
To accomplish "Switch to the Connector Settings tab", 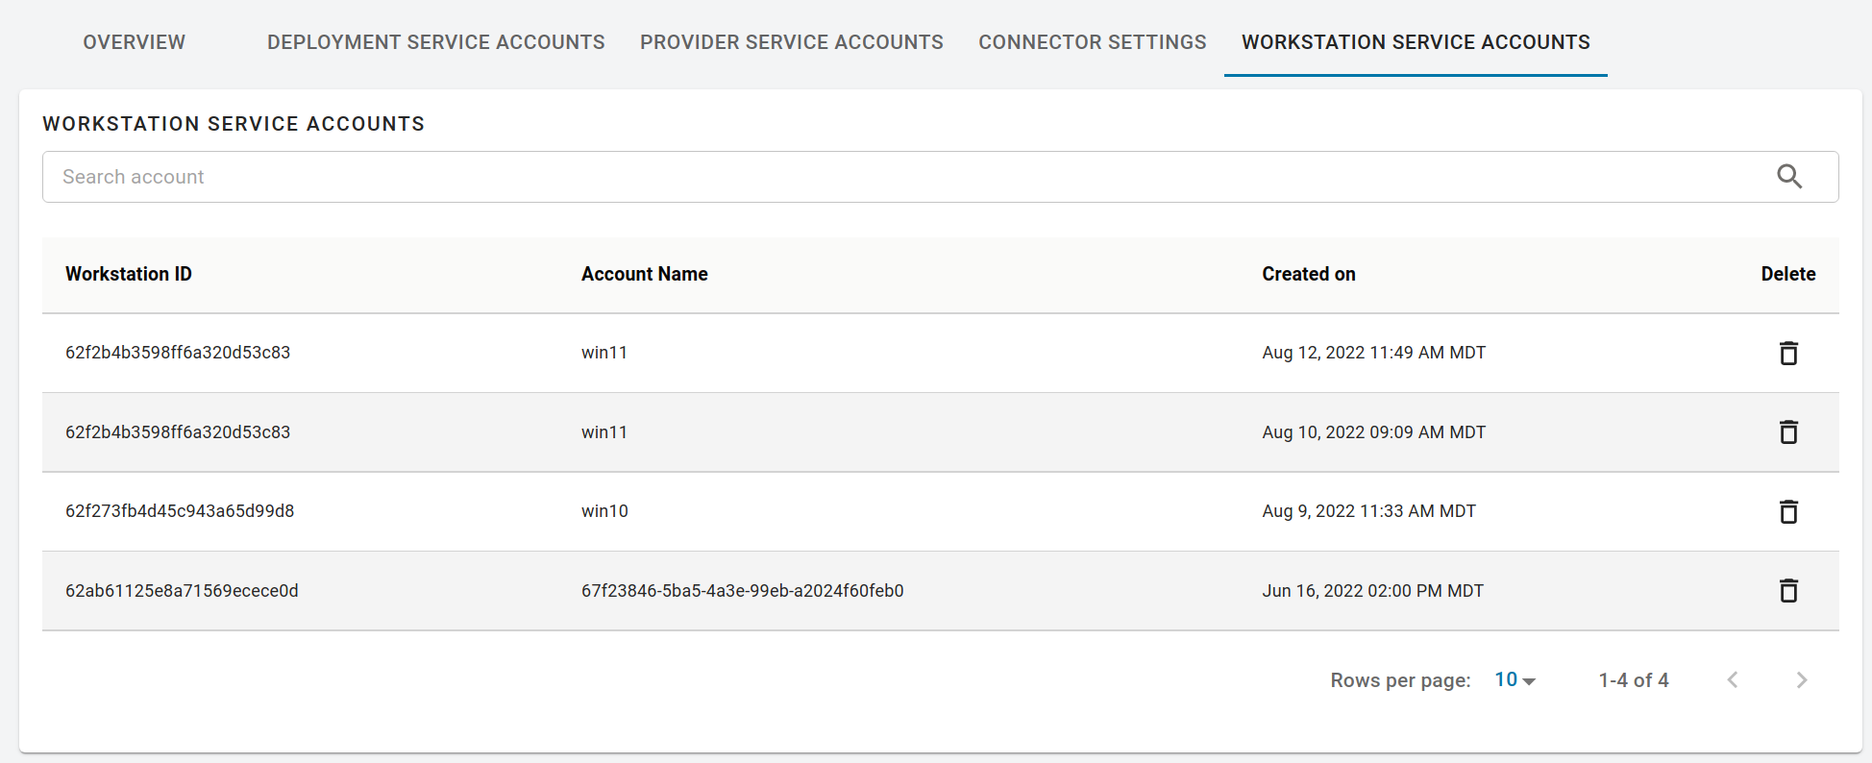I will click(1093, 42).
